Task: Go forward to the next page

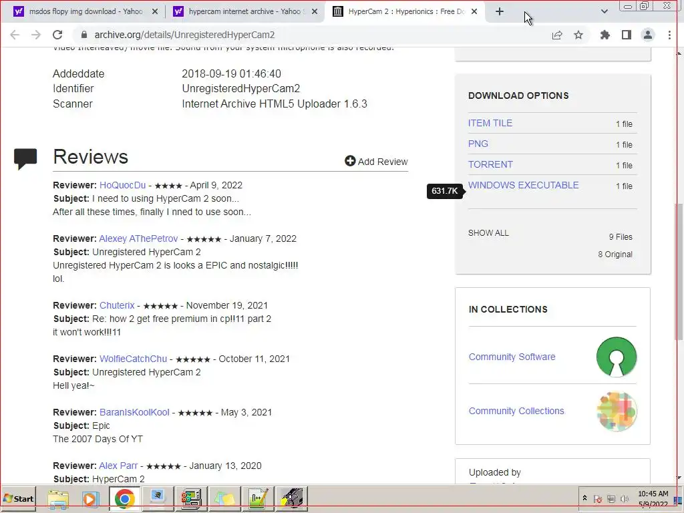Action: pos(36,35)
